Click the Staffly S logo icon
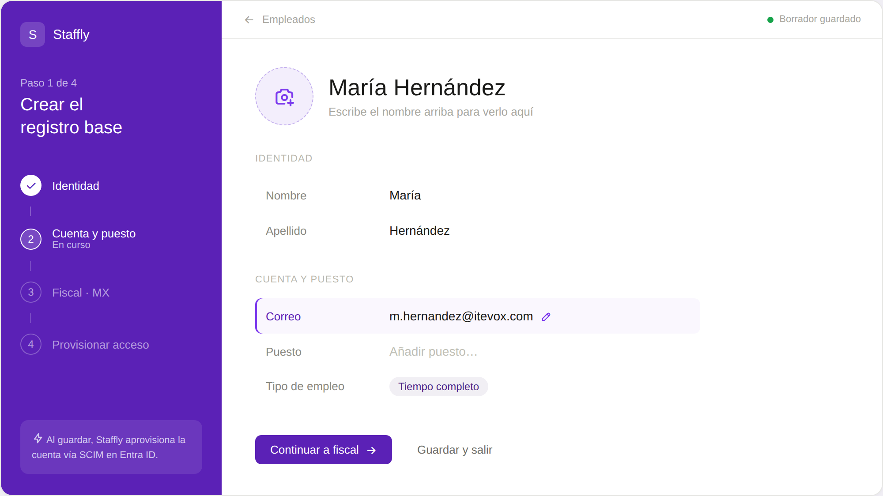 click(x=33, y=34)
